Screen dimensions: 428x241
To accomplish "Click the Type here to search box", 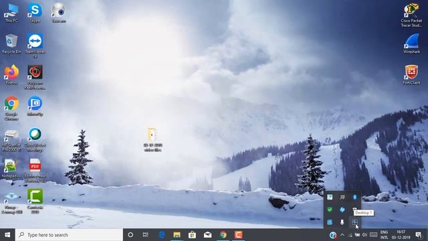I will [69, 235].
